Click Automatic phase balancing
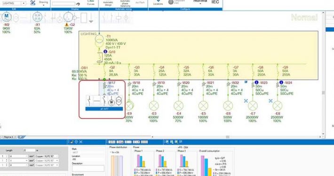The image size is (334, 176). click(x=125, y=3)
